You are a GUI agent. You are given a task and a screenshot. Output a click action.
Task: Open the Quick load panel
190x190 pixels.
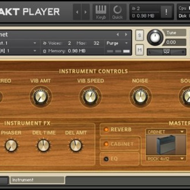117,12
